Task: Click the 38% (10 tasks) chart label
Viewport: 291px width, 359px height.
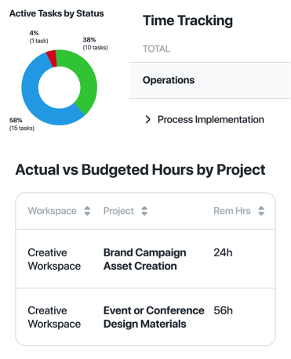Action: [x=95, y=44]
